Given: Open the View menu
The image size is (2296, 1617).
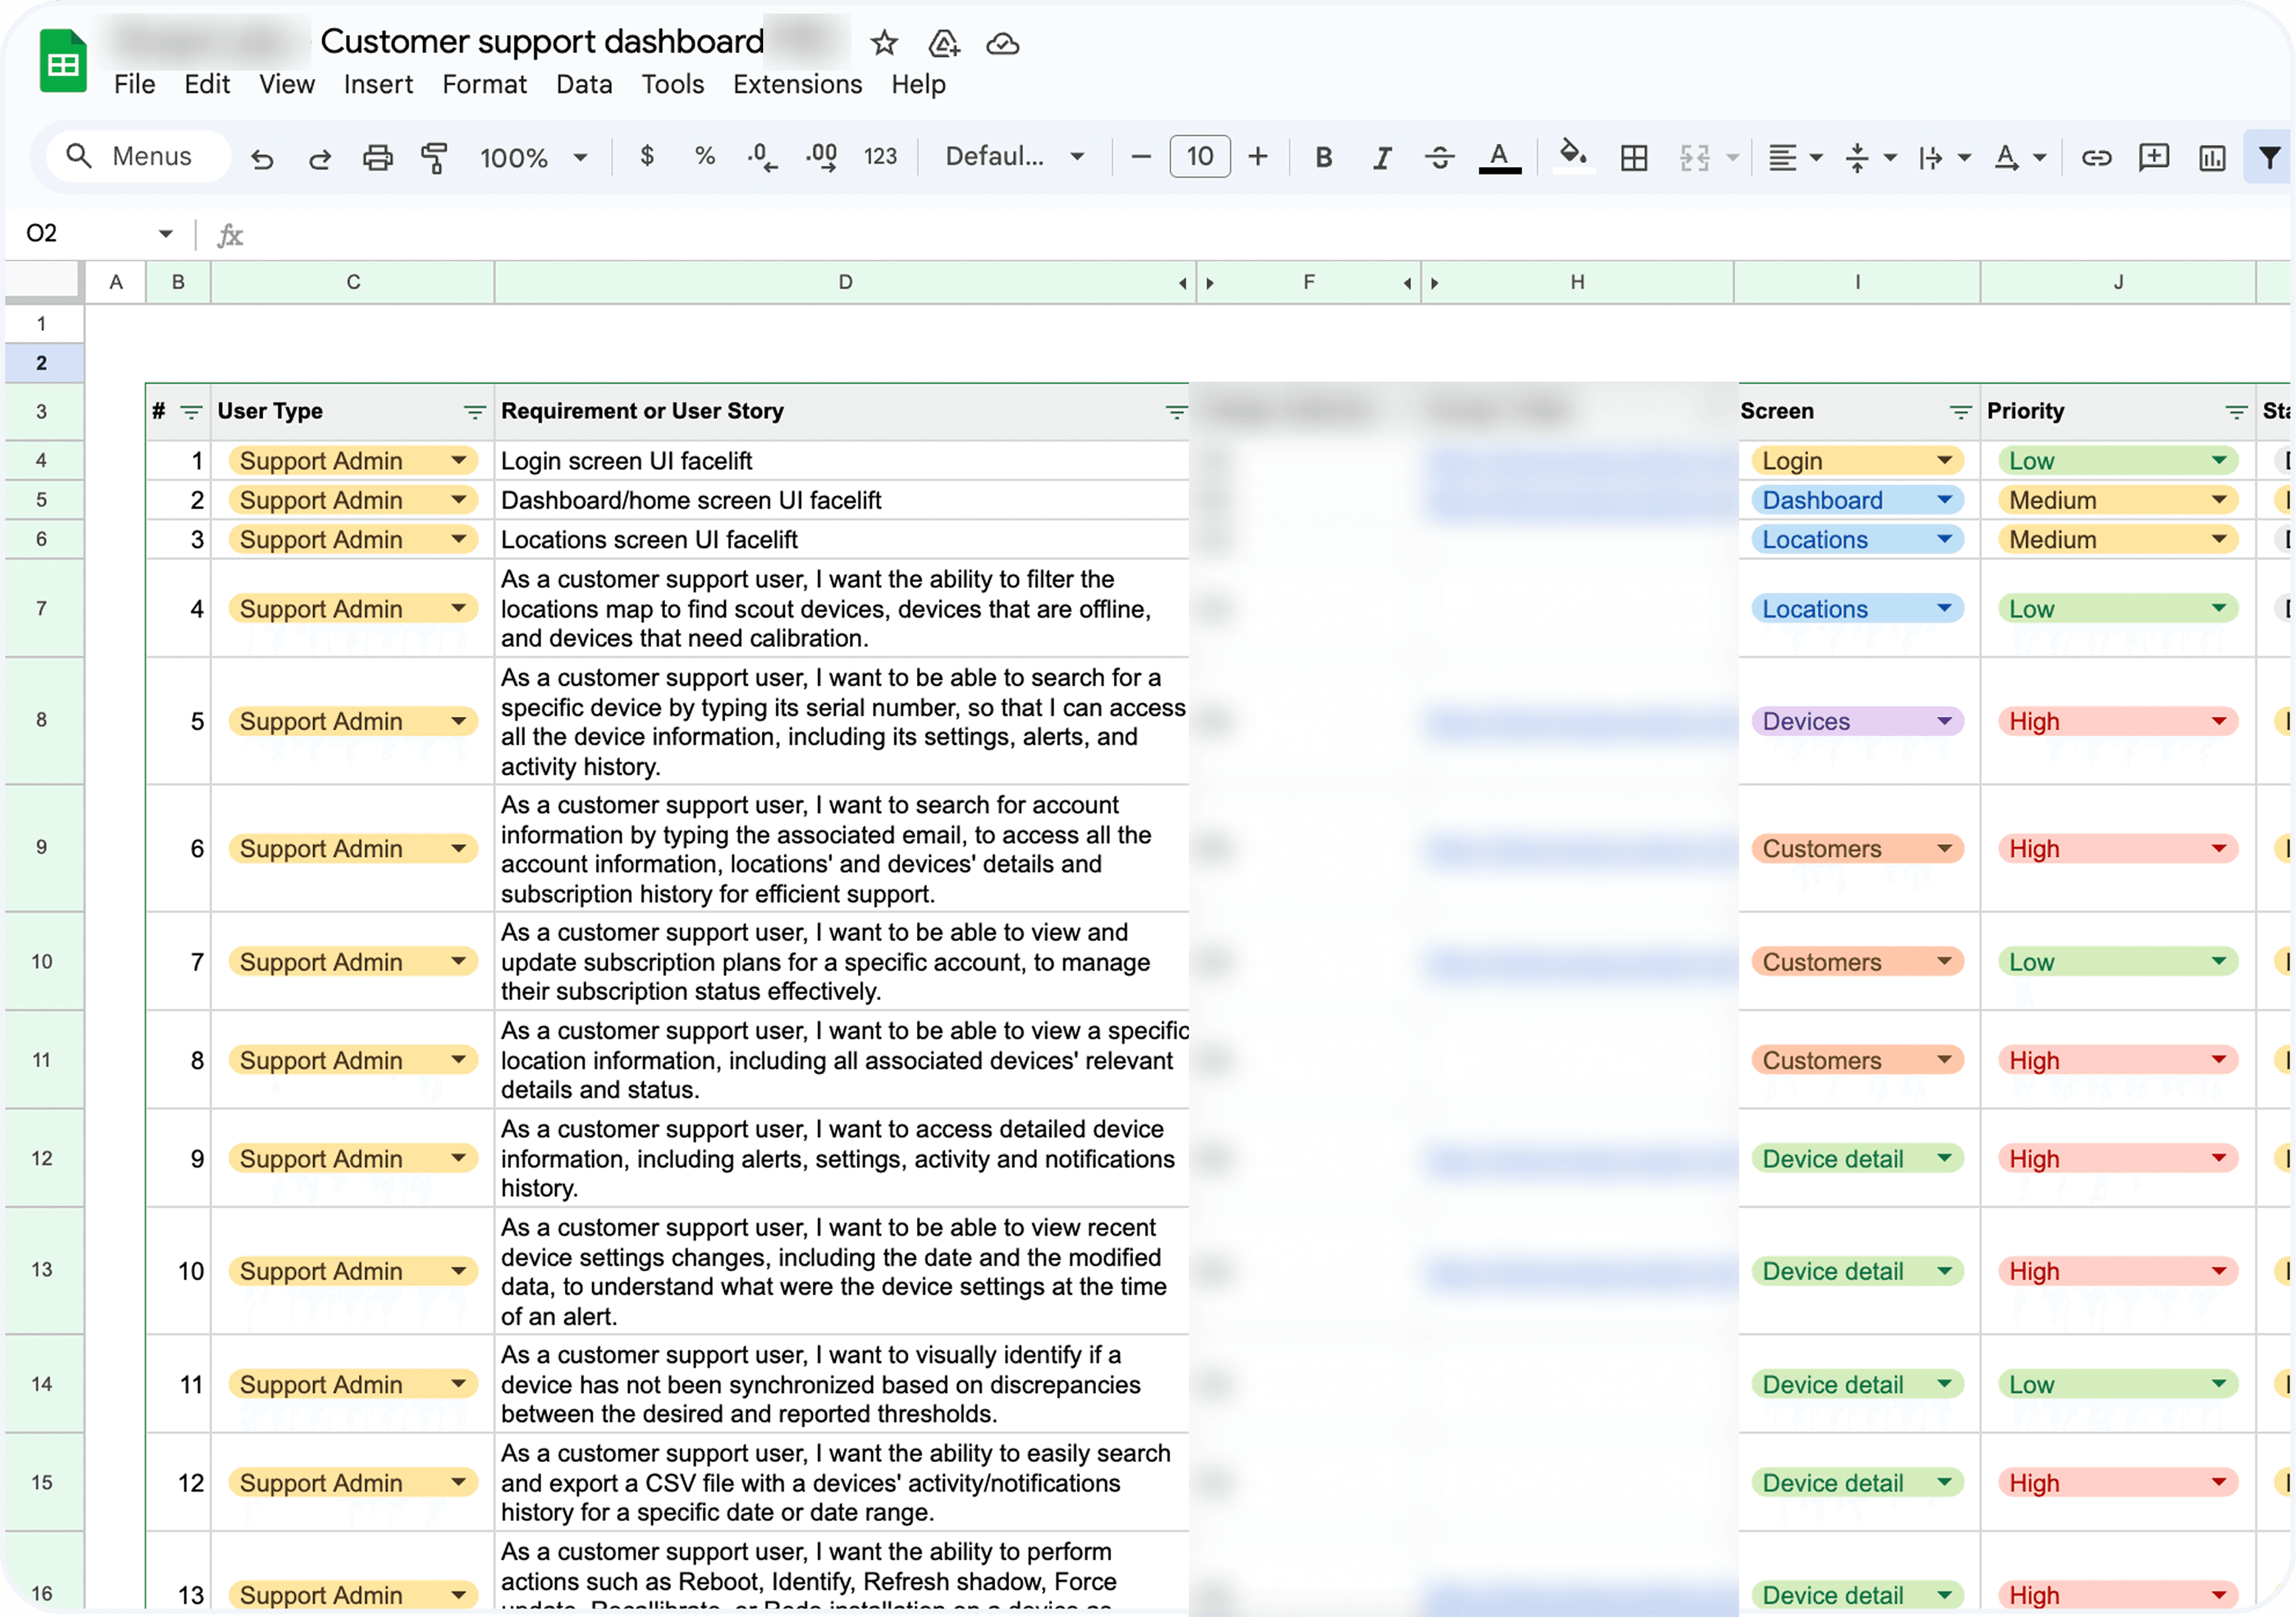Looking at the screenshot, I should (x=287, y=84).
